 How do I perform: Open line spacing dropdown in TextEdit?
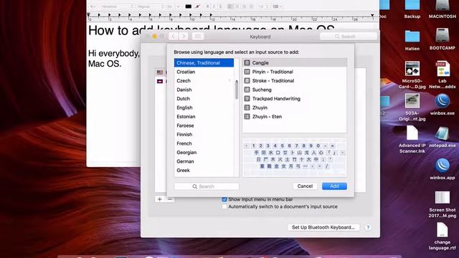tap(263, 6)
